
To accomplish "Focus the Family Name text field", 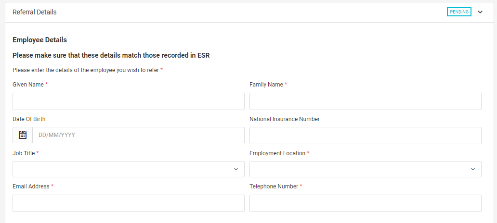I will click(x=366, y=101).
